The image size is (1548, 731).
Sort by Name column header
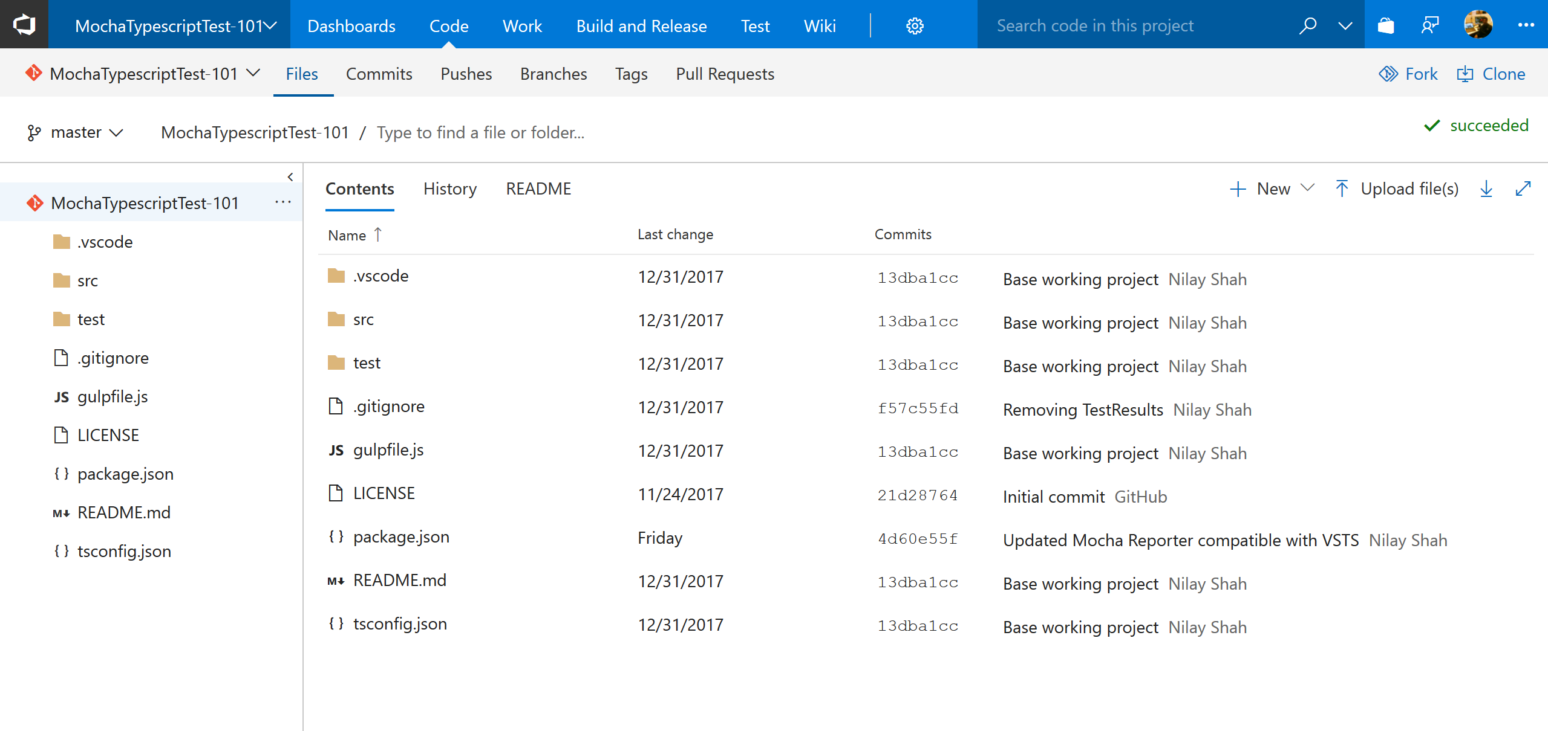(x=355, y=234)
